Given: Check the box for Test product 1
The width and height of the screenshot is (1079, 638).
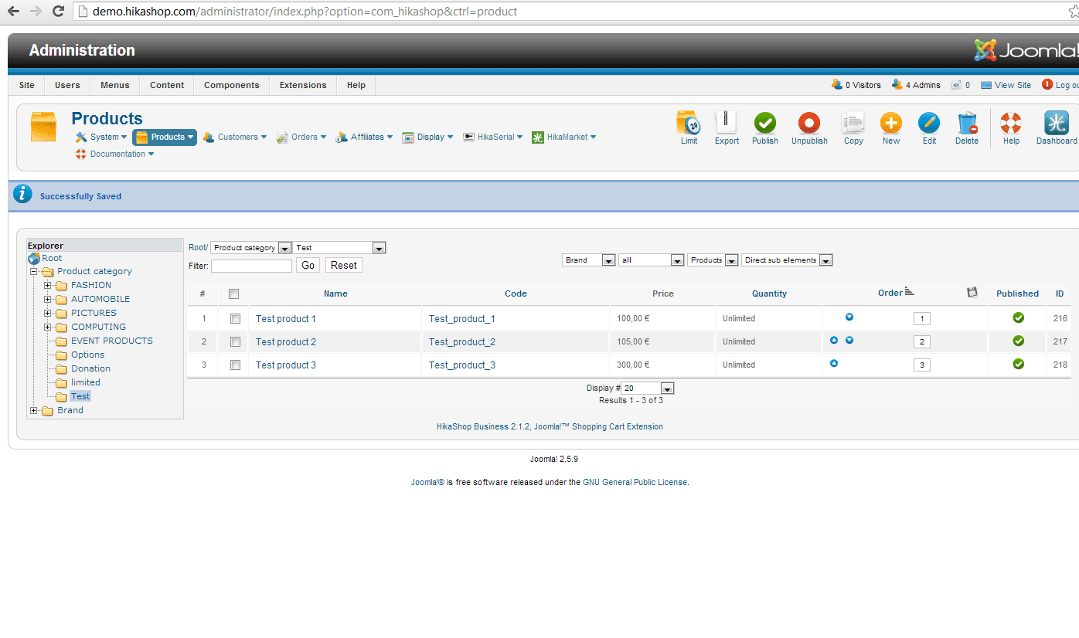Looking at the screenshot, I should (235, 318).
